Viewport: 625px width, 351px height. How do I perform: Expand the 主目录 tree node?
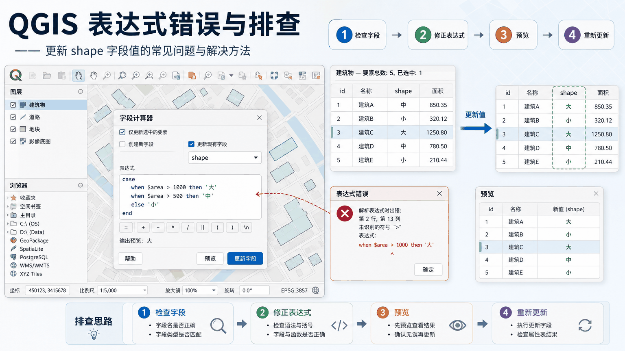tap(8, 215)
